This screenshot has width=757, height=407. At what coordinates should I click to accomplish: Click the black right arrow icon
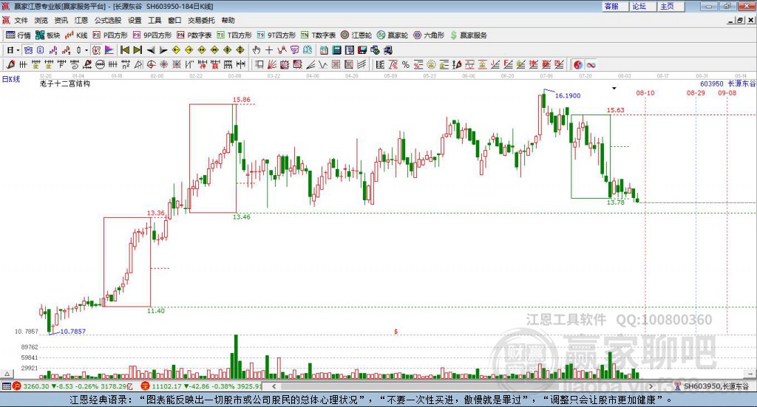163,50
